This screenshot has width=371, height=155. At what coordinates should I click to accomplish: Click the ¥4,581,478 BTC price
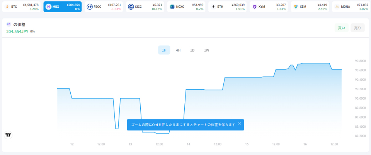click(31, 5)
